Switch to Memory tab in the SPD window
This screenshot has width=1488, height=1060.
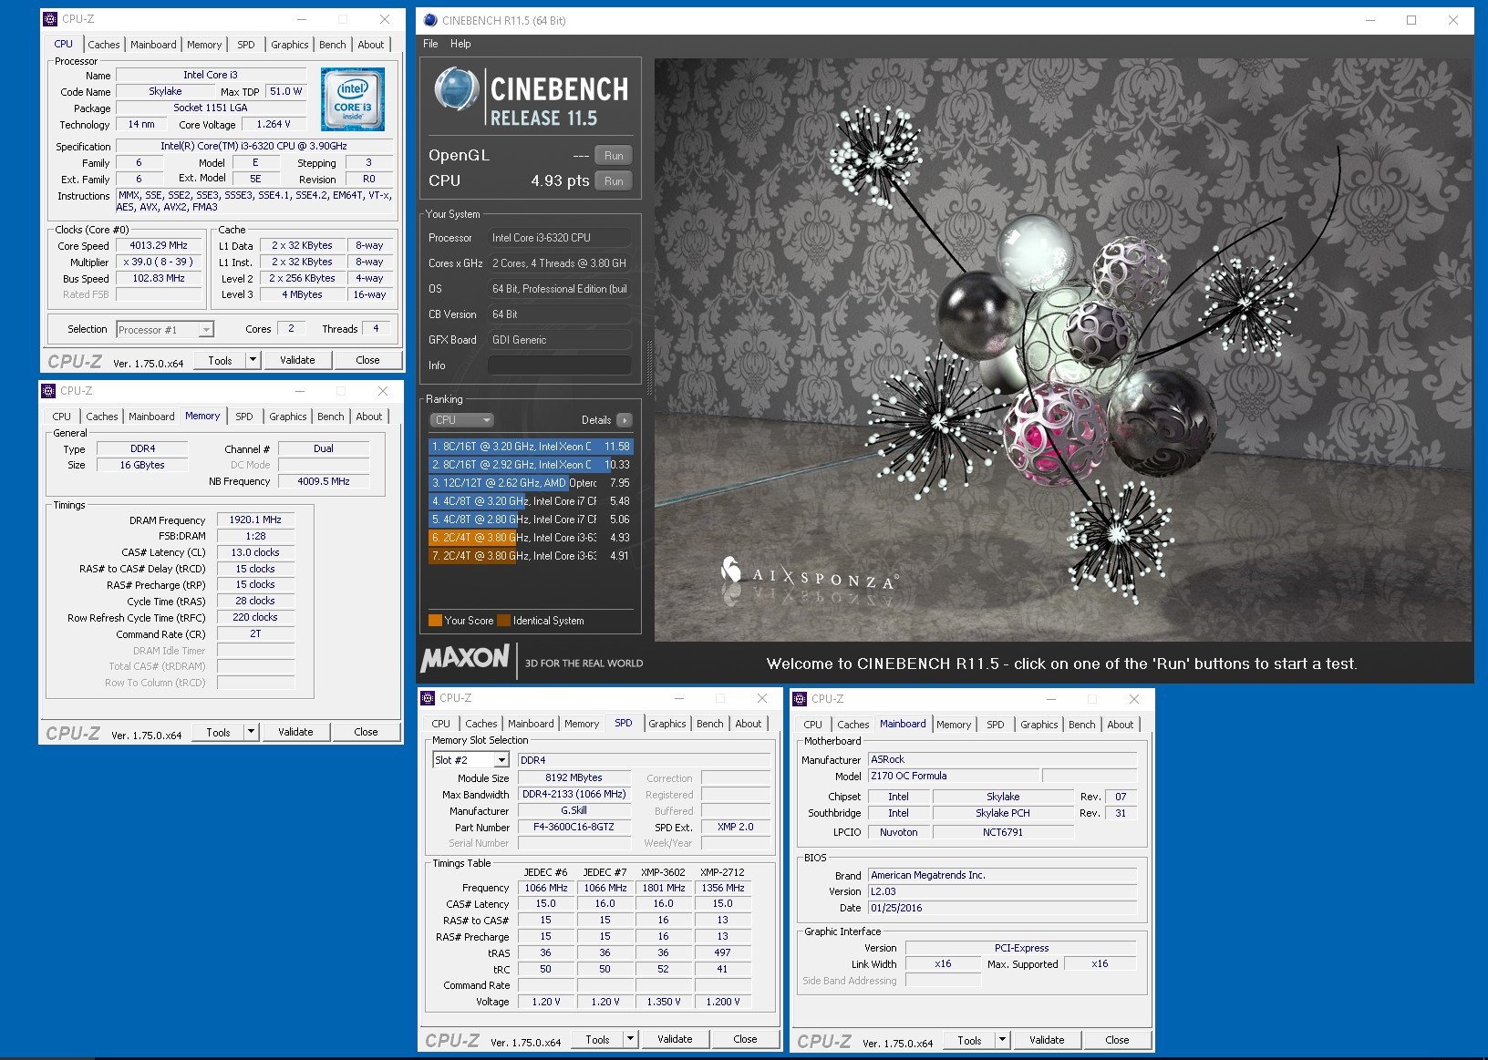(582, 724)
